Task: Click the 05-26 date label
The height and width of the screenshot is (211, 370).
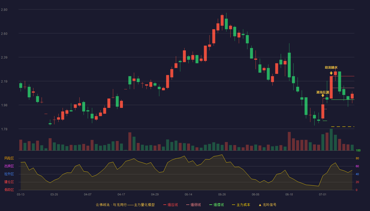Action: [222, 194]
